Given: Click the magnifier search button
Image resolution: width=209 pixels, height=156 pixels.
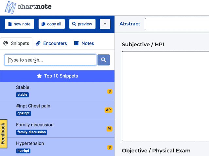Looking at the screenshot, I should (x=104, y=60).
